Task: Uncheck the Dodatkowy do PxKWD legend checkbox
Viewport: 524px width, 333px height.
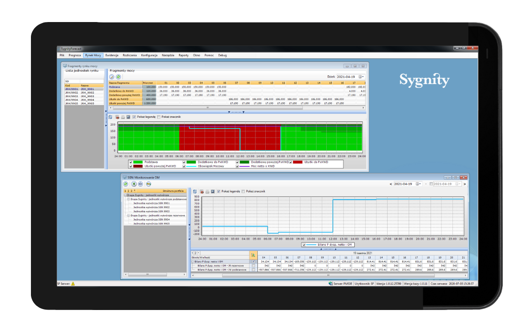Action: pyautogui.click(x=184, y=162)
